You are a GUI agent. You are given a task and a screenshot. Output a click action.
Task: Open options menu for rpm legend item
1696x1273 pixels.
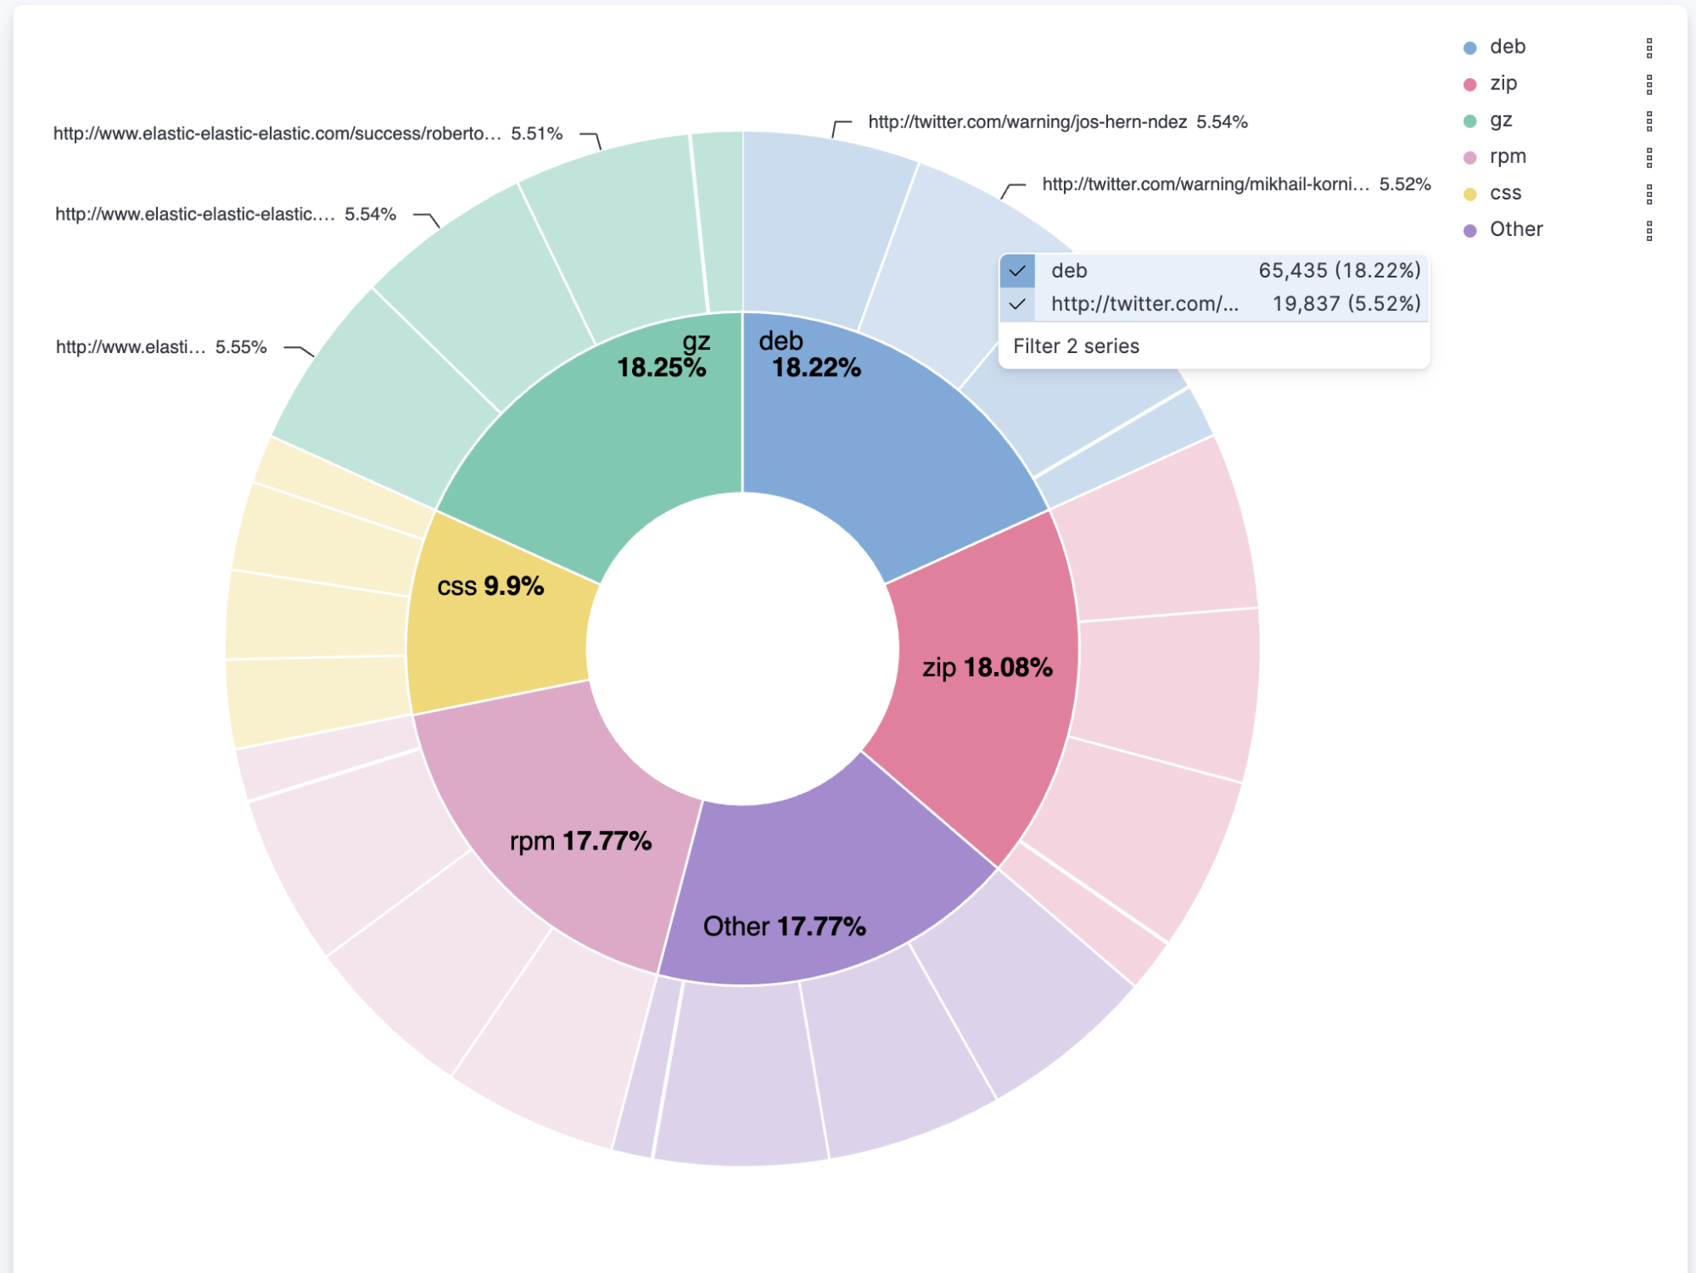point(1648,157)
